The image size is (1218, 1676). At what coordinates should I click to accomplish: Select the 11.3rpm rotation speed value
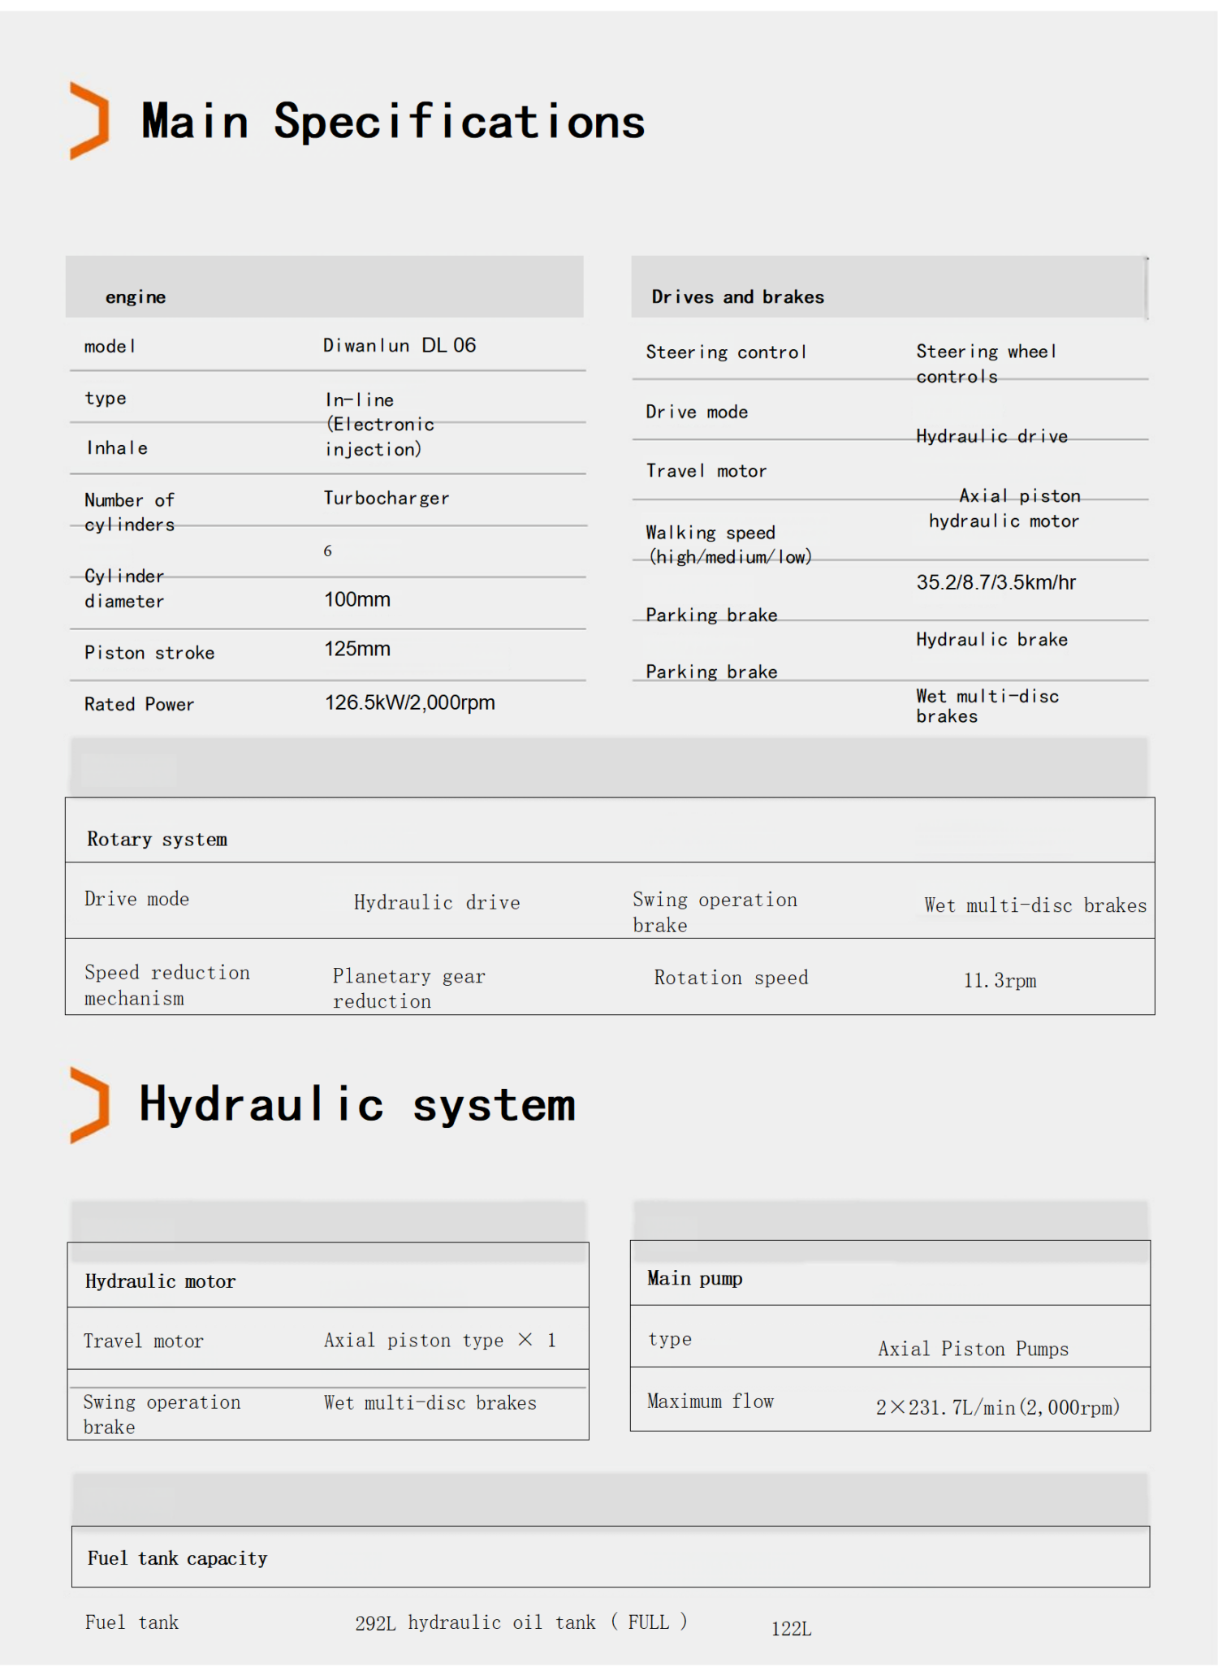[x=1000, y=981]
